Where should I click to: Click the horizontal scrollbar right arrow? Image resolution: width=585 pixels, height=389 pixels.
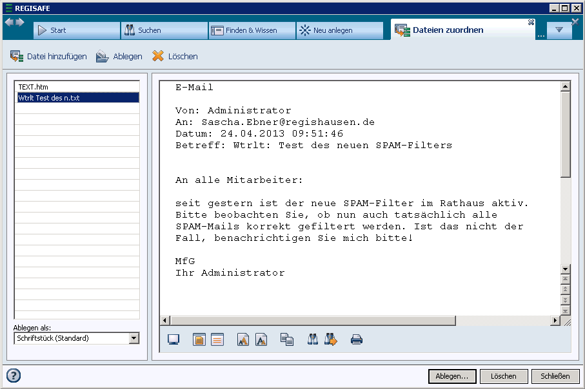pos(555,320)
